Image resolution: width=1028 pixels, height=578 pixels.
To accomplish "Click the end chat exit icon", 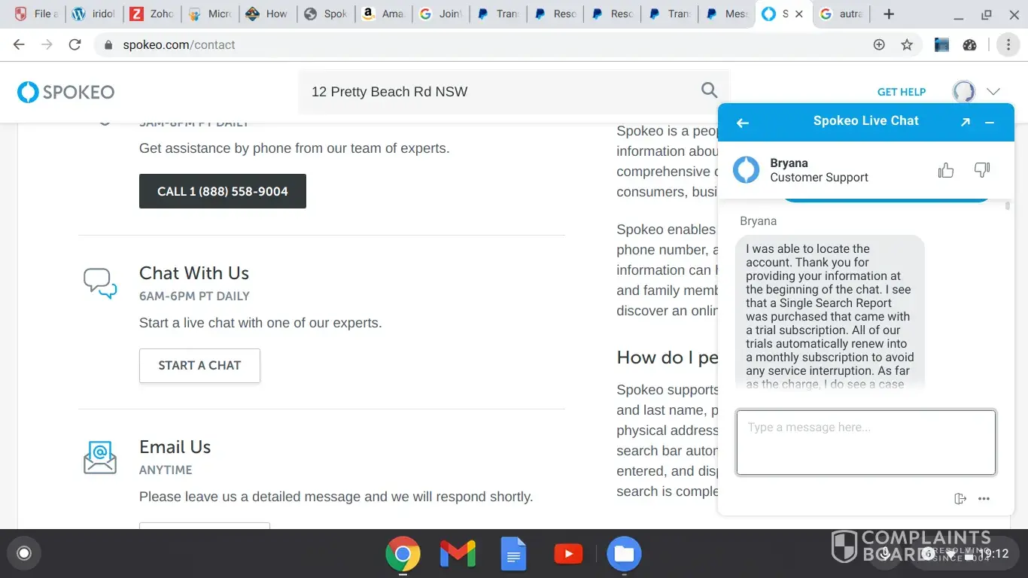I will click(960, 498).
